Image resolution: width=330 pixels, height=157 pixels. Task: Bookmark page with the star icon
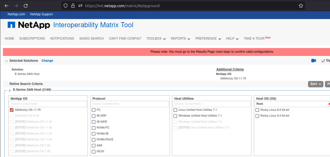pos(301,6)
